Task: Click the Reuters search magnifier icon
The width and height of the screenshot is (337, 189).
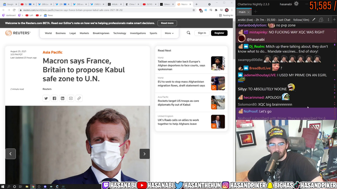Action: (189, 33)
